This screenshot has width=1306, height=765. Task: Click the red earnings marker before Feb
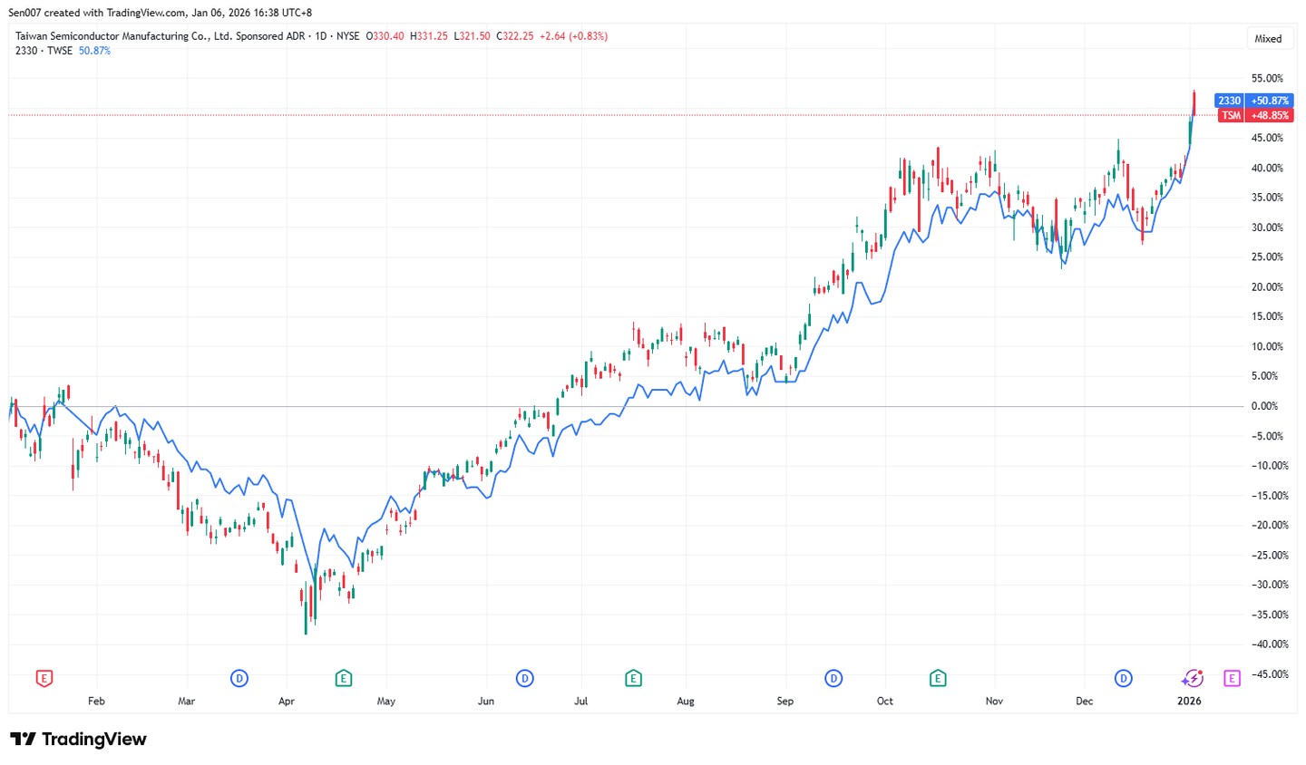point(44,678)
